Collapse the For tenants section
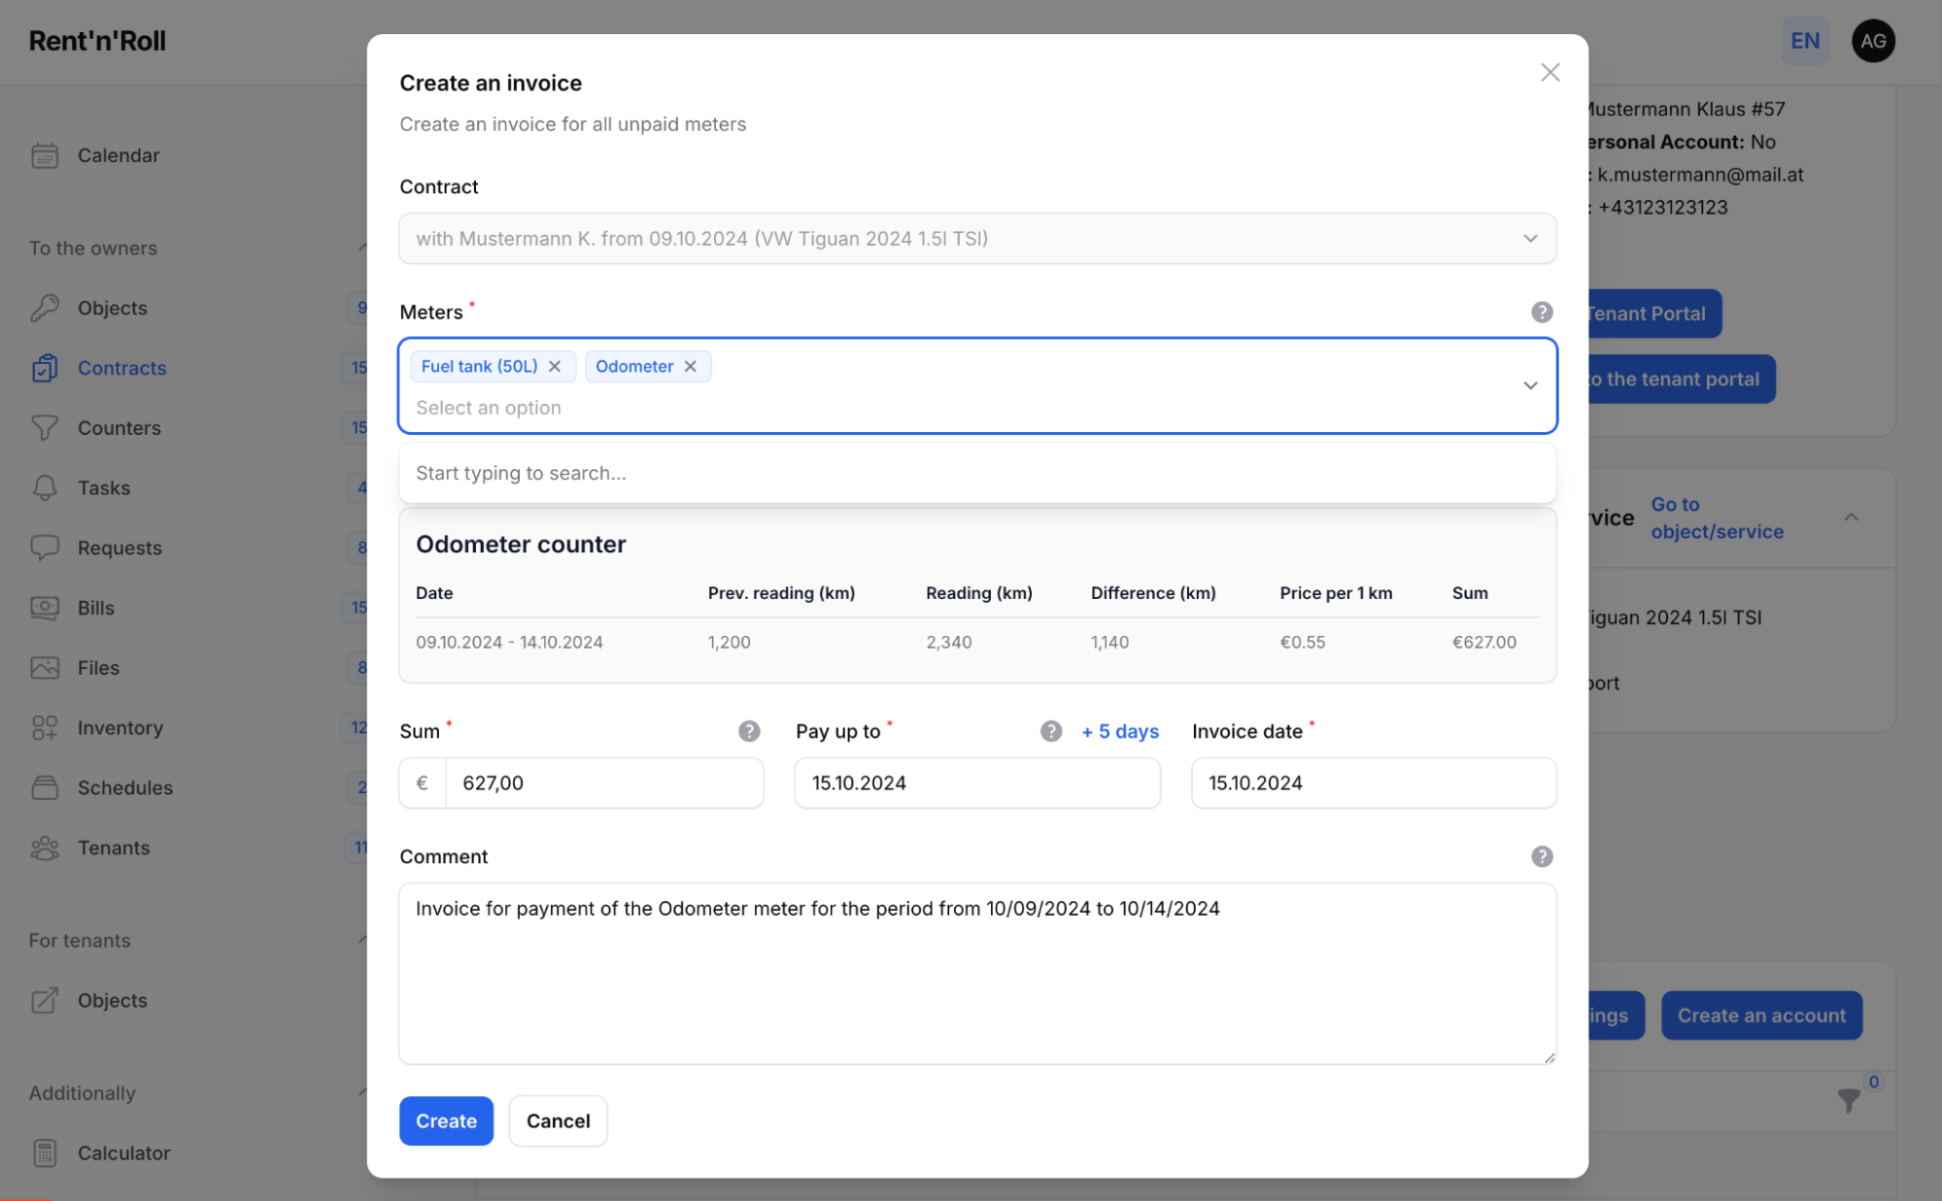1942x1201 pixels. click(x=361, y=940)
